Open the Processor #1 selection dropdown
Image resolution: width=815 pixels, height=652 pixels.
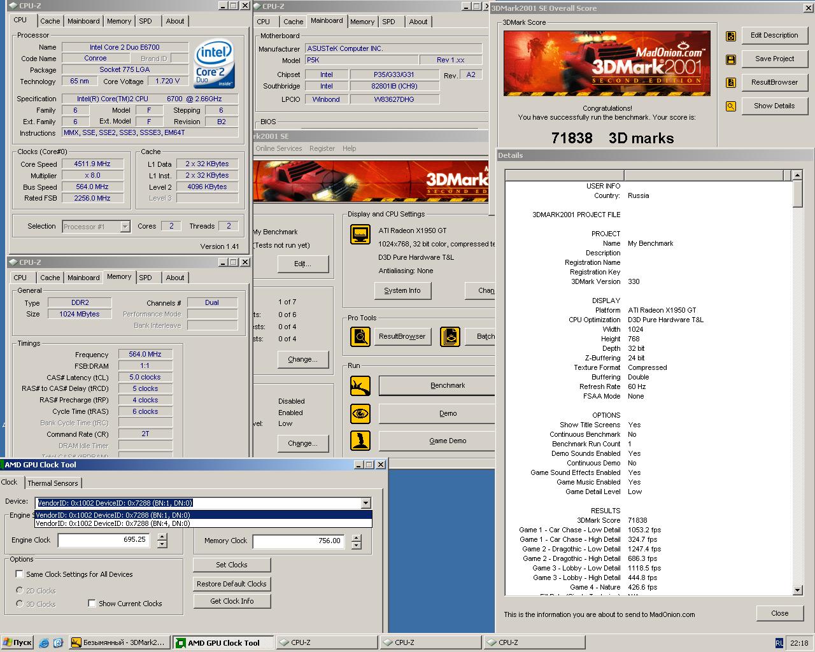click(125, 227)
